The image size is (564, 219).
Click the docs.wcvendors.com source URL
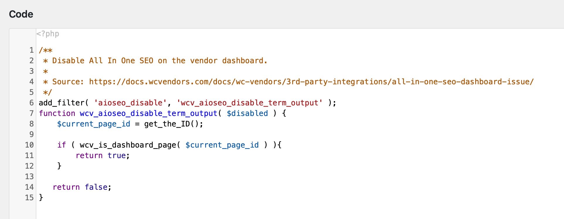(x=311, y=82)
